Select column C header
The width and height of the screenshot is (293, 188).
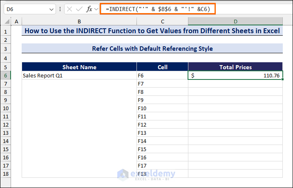(163, 21)
